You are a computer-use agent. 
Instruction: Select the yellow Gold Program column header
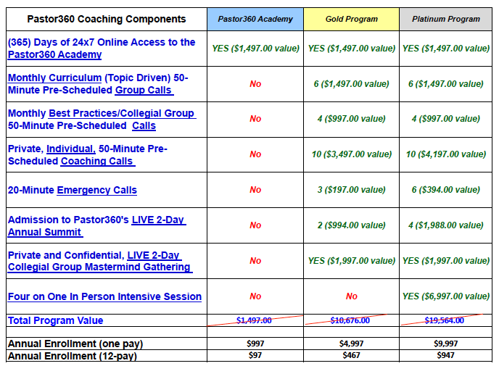[352, 19]
